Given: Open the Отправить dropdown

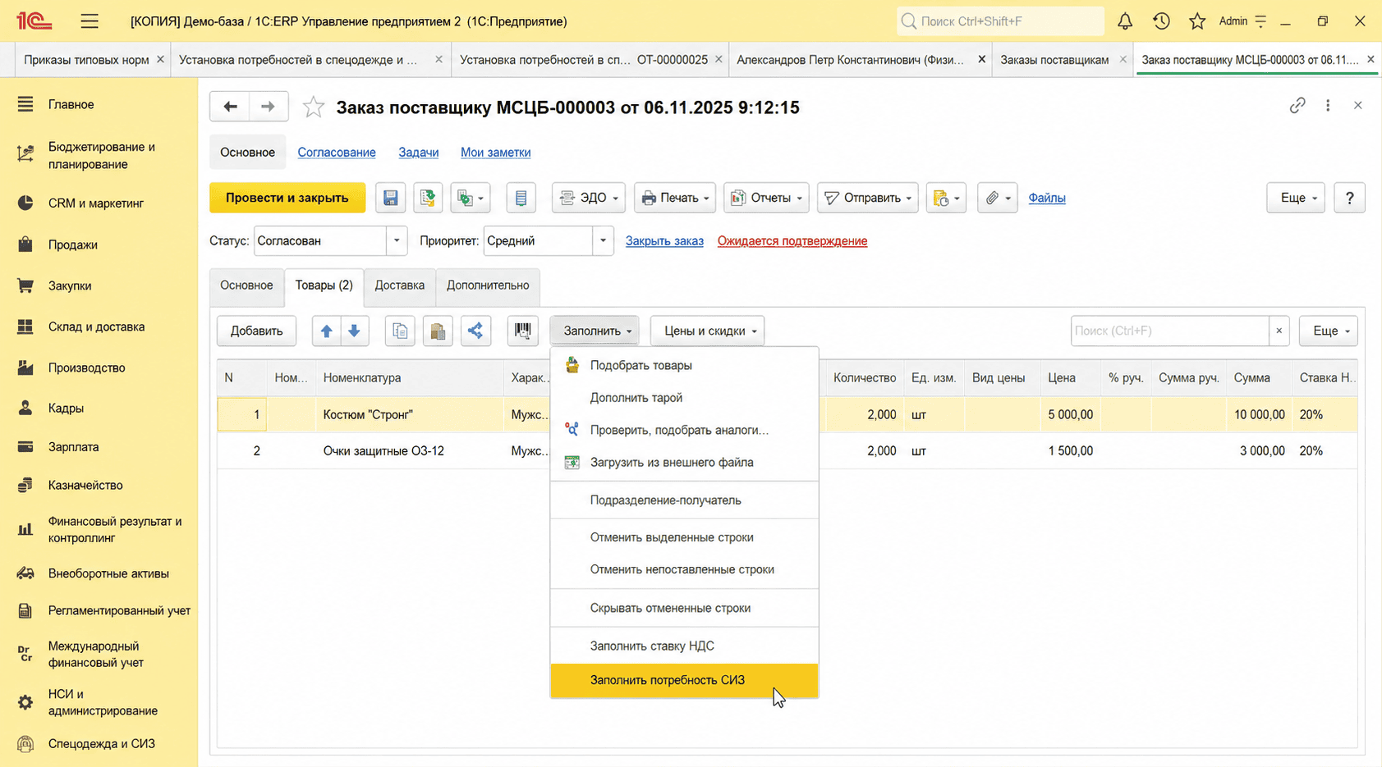Looking at the screenshot, I should pyautogui.click(x=868, y=198).
